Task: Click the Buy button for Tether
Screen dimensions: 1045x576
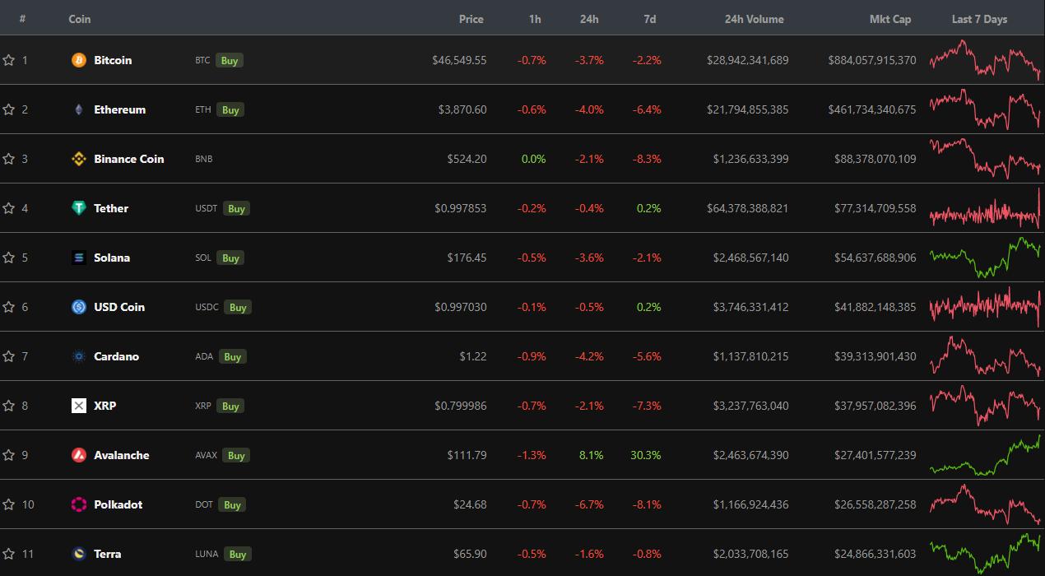Action: (x=236, y=208)
